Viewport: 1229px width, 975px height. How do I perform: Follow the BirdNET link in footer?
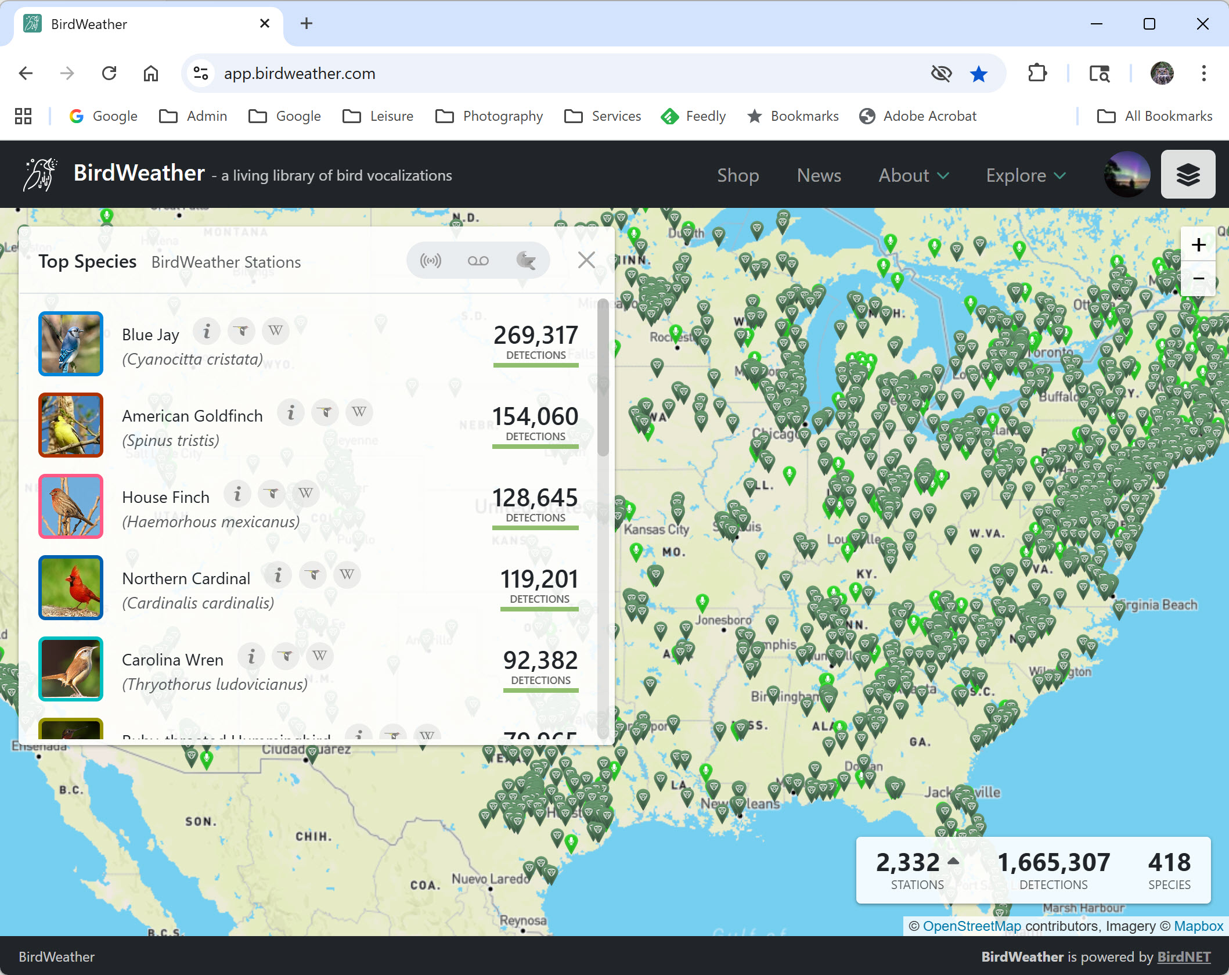tap(1184, 956)
